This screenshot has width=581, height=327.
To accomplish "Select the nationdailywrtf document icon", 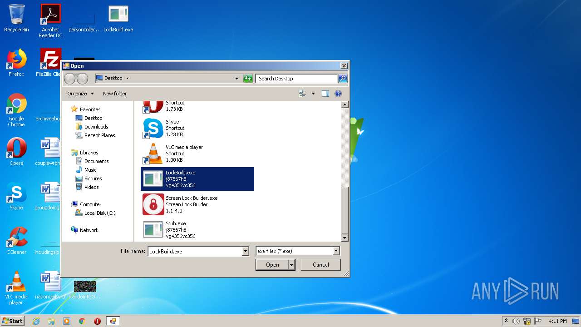I will coord(50,285).
